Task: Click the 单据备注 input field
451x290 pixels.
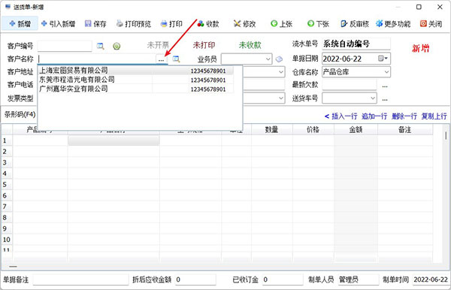Action: click(x=80, y=279)
